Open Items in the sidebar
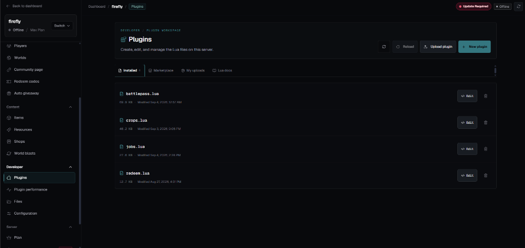This screenshot has width=525, height=248. [39, 118]
